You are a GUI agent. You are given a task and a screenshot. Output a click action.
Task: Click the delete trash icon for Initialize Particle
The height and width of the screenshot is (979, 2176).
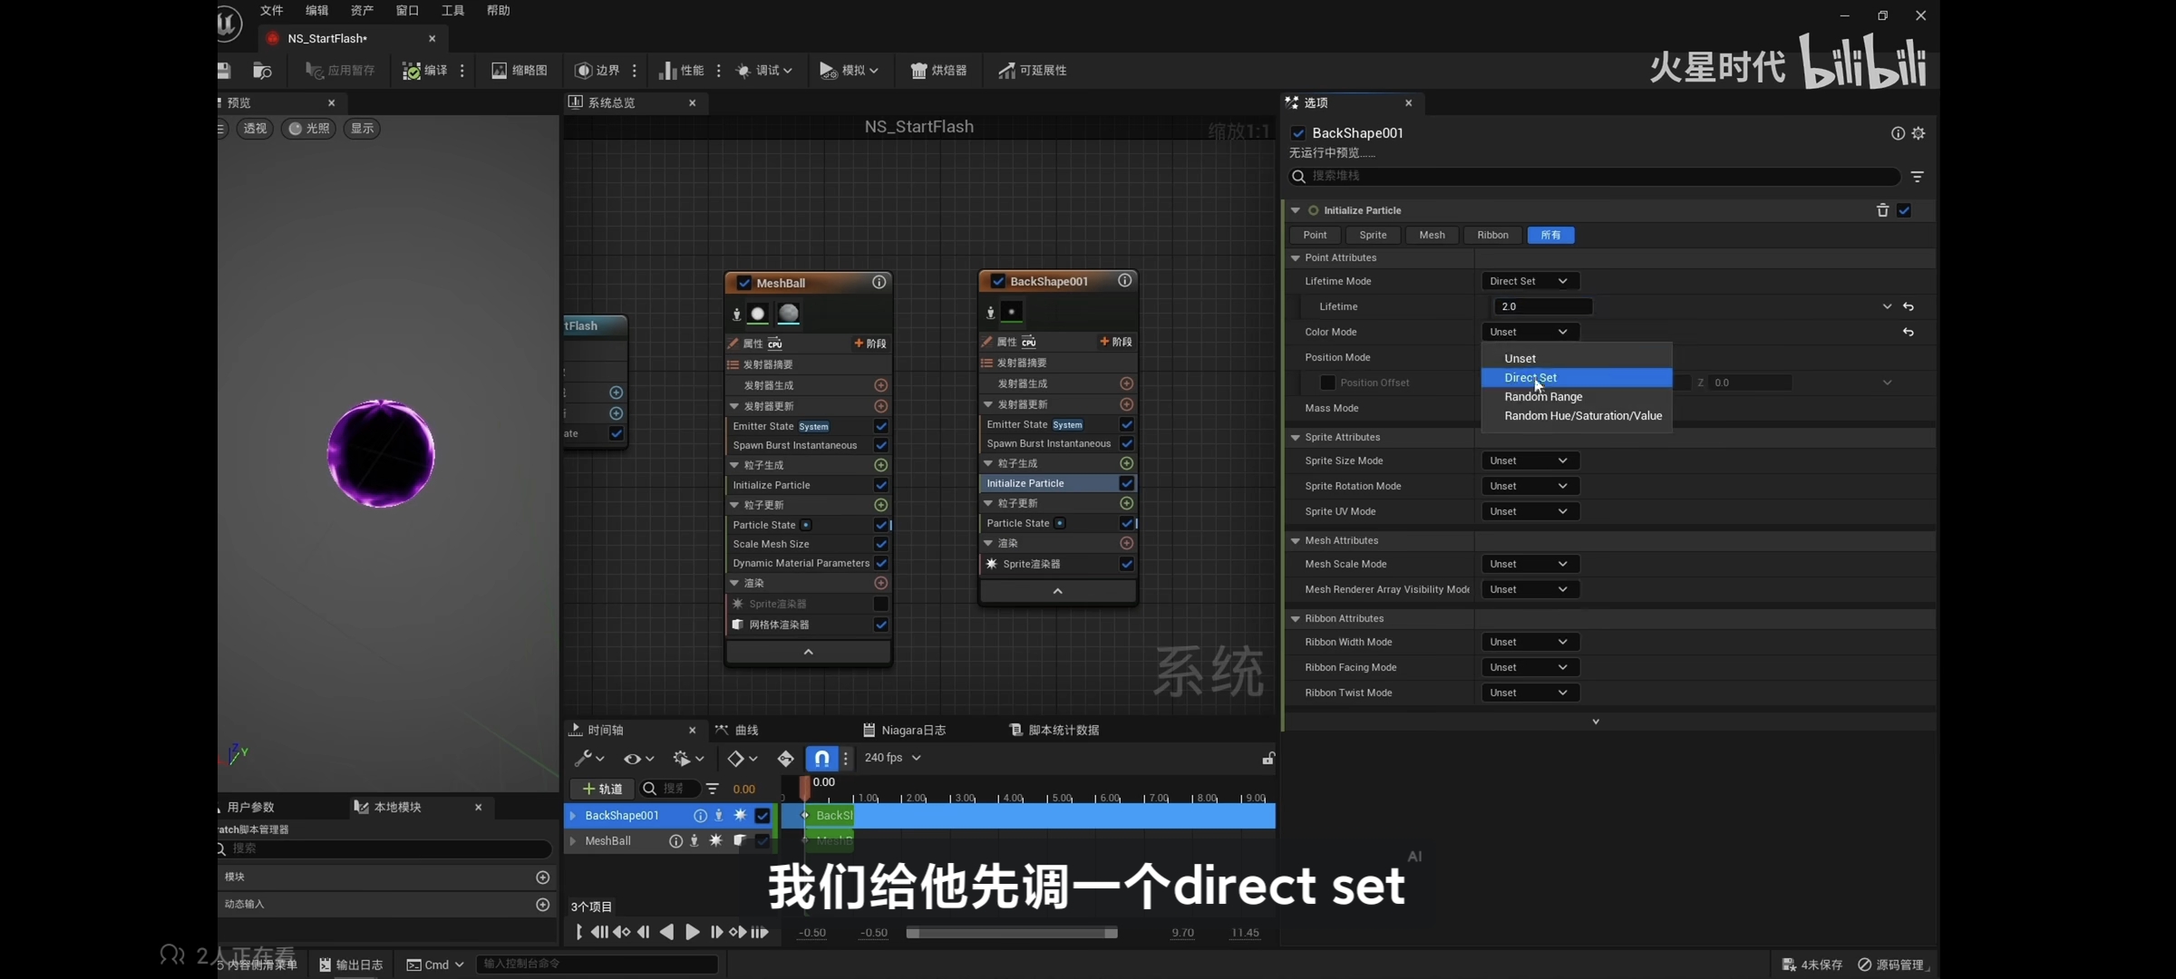(1882, 210)
